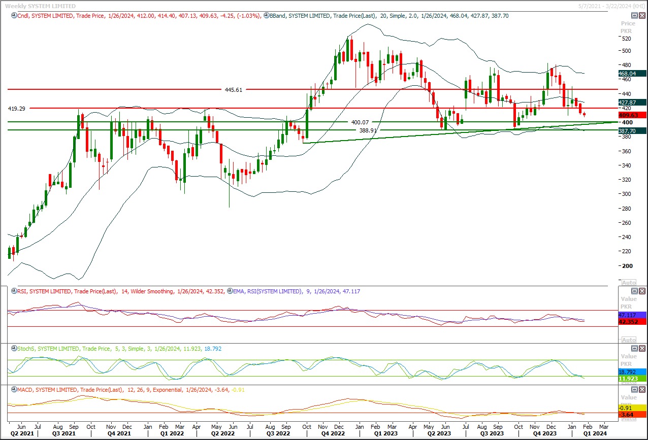This screenshot has width=648, height=440.
Task: Click the 5/7/2021 - 3/22/2024 date range
Action: tap(613, 6)
